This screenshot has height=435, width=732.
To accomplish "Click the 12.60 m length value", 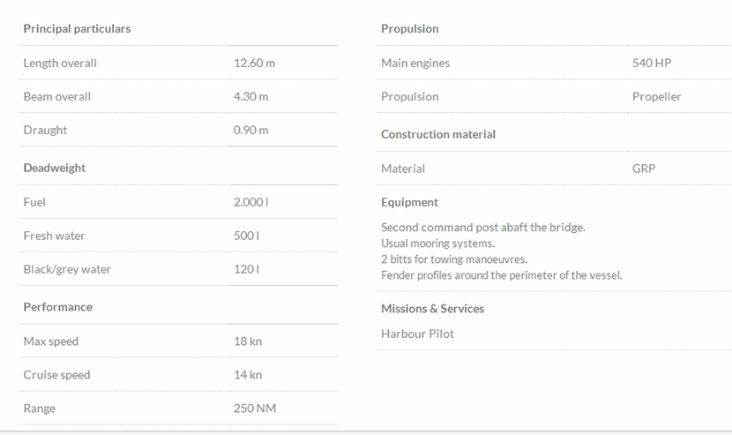I will 254,64.
